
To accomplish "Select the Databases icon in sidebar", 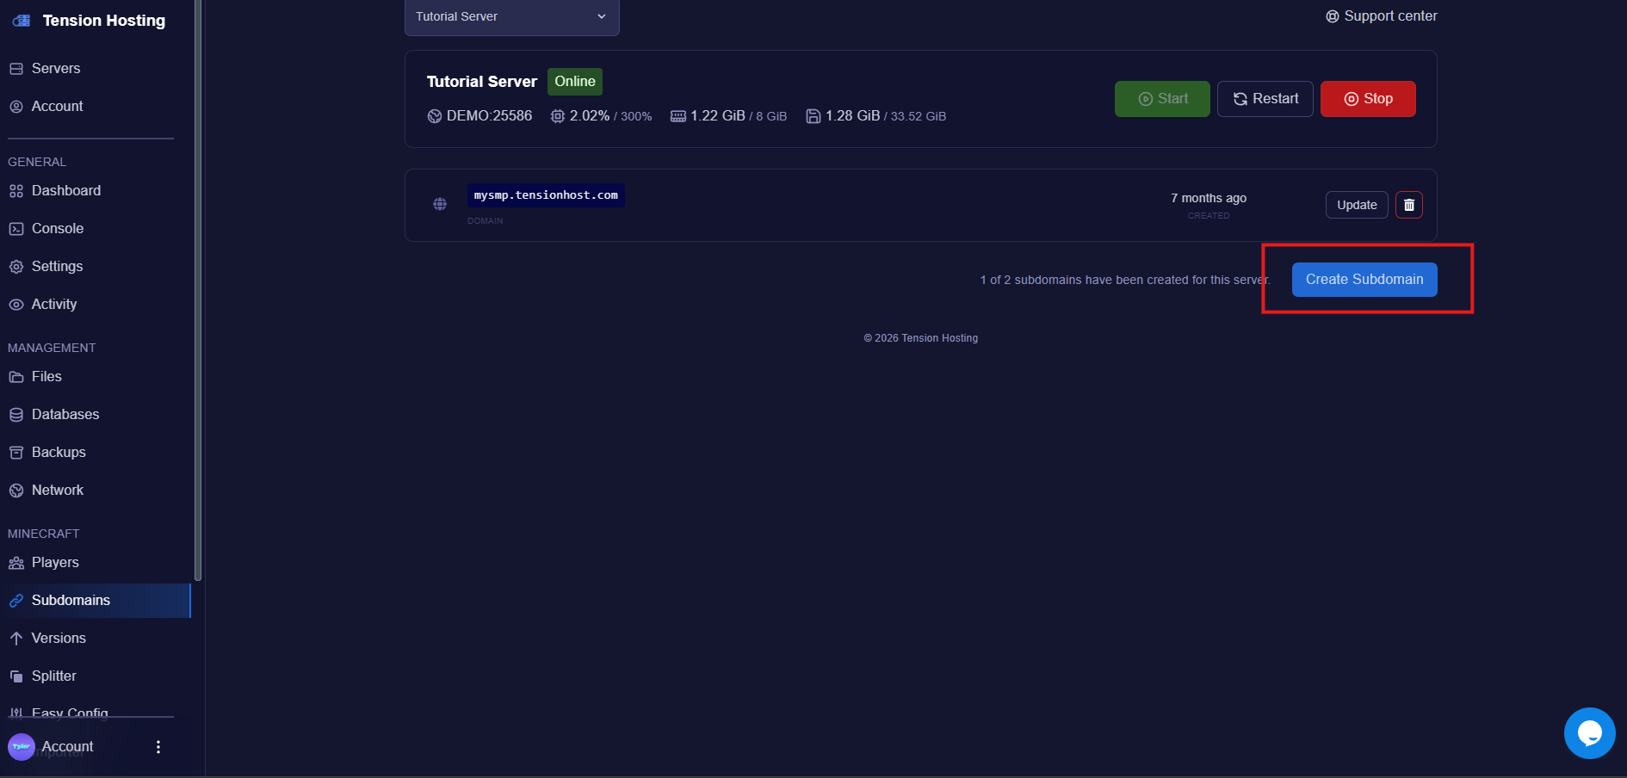I will coord(16,414).
